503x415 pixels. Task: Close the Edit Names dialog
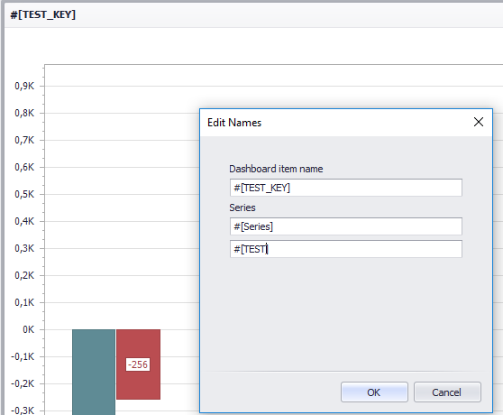pyautogui.click(x=479, y=122)
